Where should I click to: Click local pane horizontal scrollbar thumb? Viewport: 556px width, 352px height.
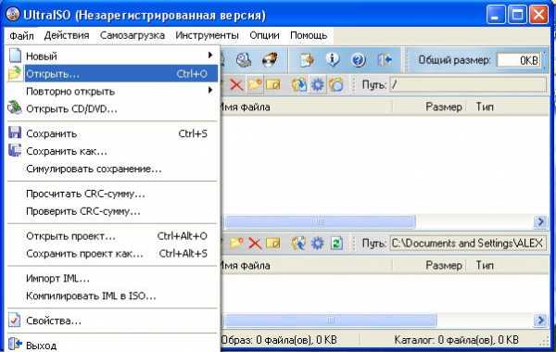[x=331, y=321]
